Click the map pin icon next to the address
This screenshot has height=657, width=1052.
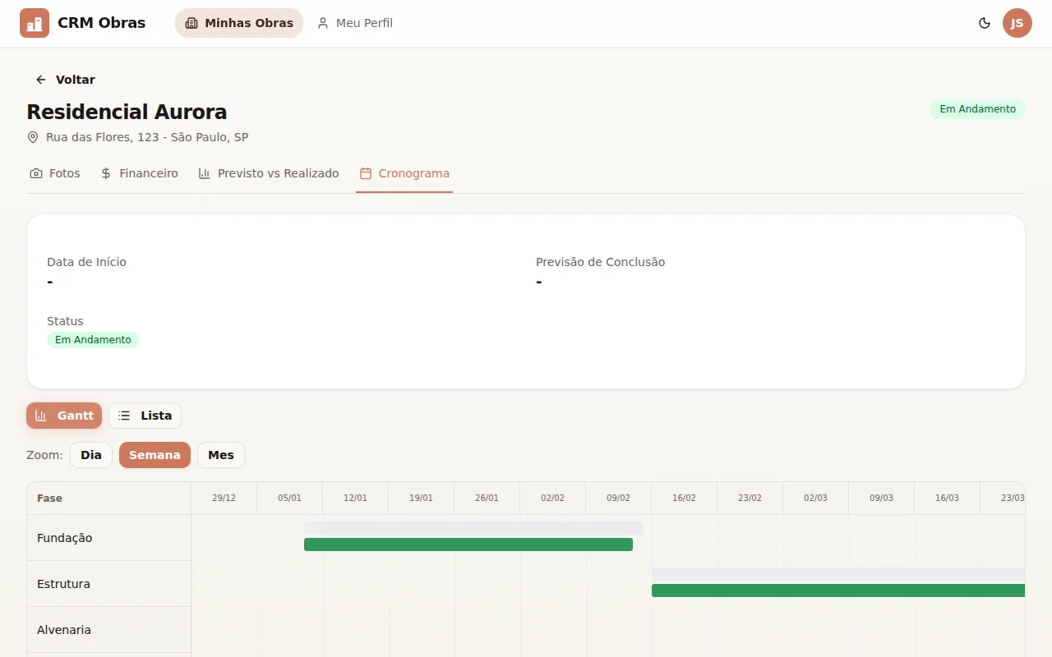point(33,137)
